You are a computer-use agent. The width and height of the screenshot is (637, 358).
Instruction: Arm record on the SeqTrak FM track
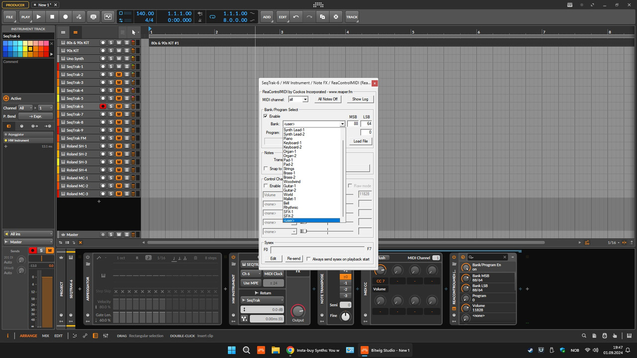[x=103, y=138]
